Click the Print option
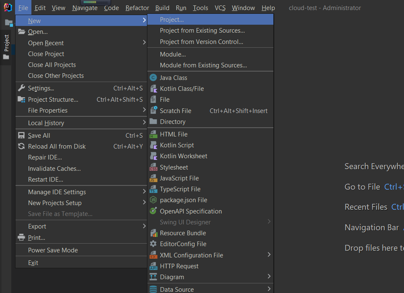Viewport: 404px width, 293px height. (x=37, y=237)
